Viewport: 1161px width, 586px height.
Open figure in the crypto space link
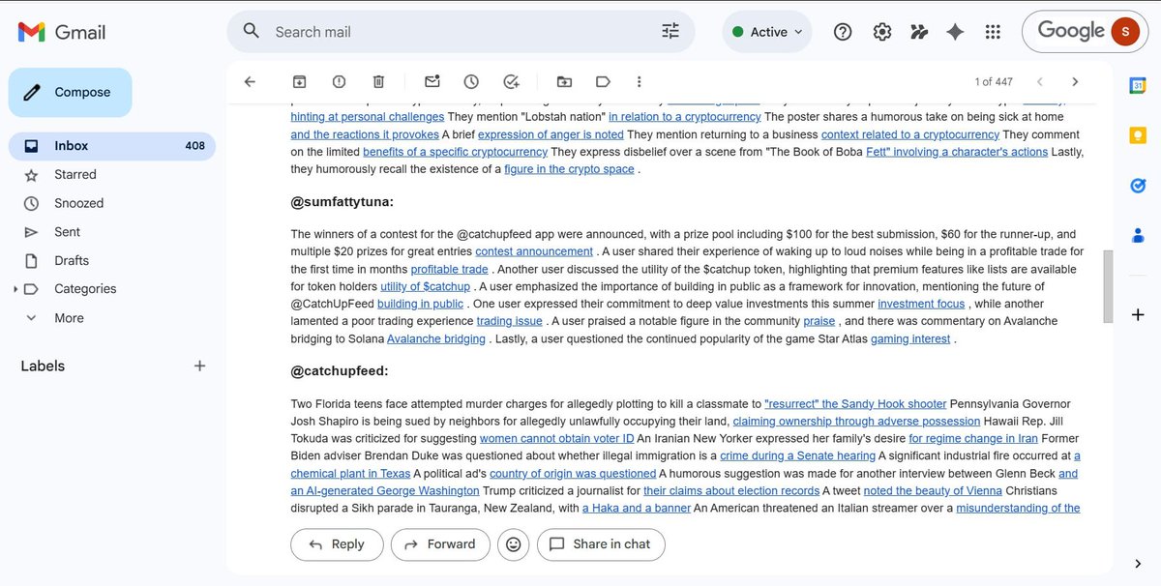[569, 169]
